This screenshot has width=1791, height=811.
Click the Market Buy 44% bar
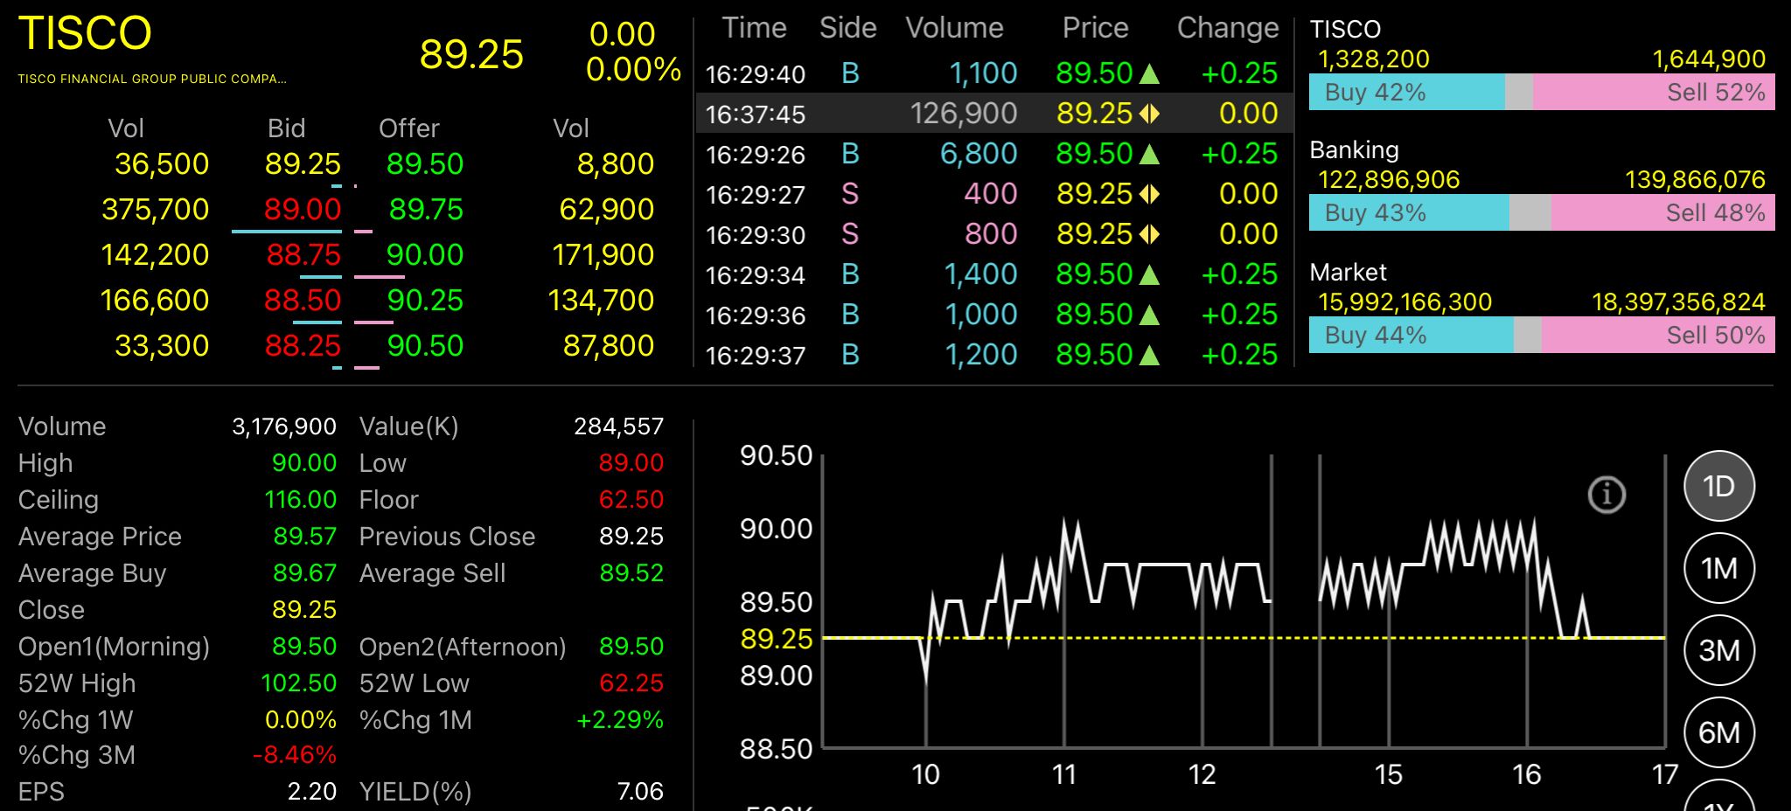click(x=1411, y=335)
